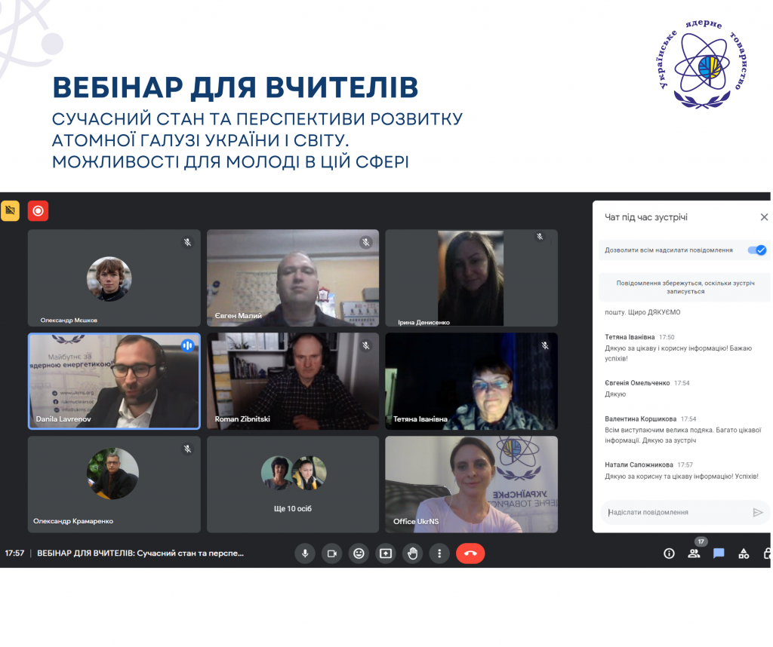Open the 'Ще 10 осіб' participants tile

click(293, 484)
